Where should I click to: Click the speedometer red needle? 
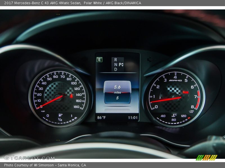click(50, 102)
